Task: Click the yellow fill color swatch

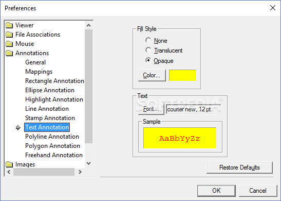Action: pos(182,75)
